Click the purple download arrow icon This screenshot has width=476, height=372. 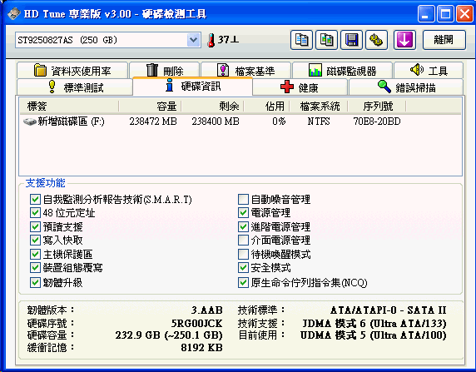(x=404, y=40)
